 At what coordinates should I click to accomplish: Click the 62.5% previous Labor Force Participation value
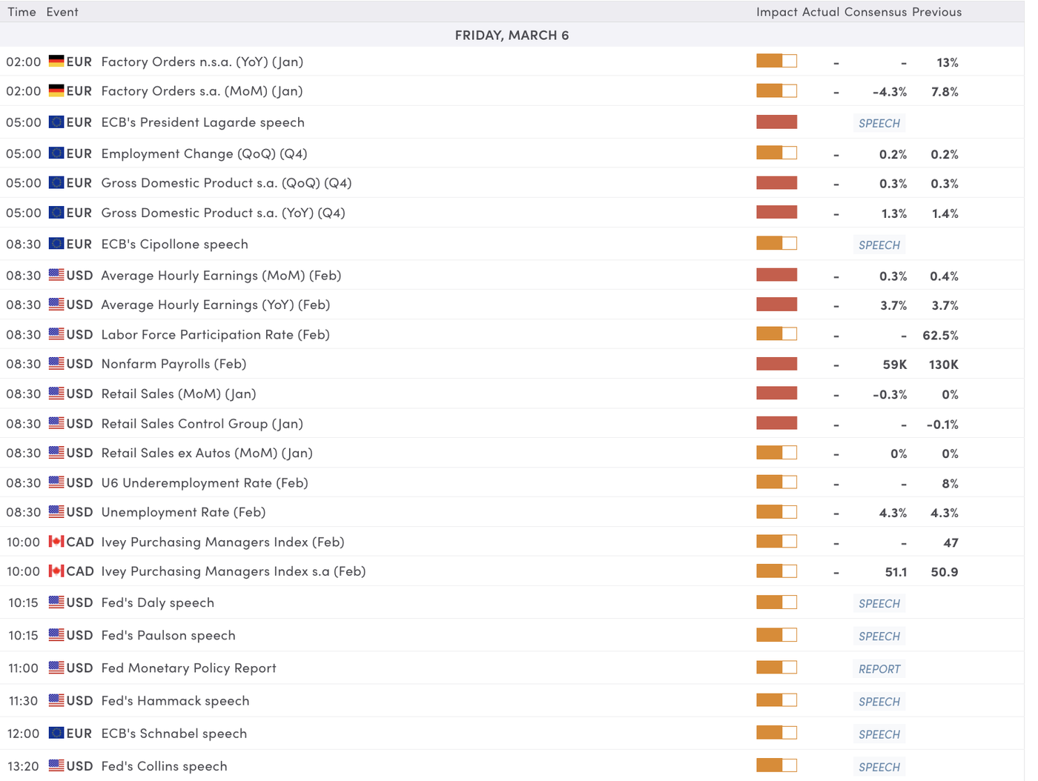coord(940,335)
